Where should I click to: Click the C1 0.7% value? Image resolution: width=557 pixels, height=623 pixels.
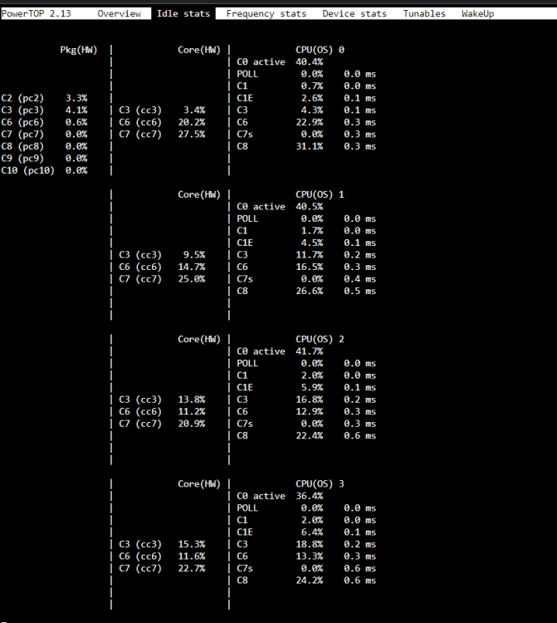pyautogui.click(x=312, y=86)
